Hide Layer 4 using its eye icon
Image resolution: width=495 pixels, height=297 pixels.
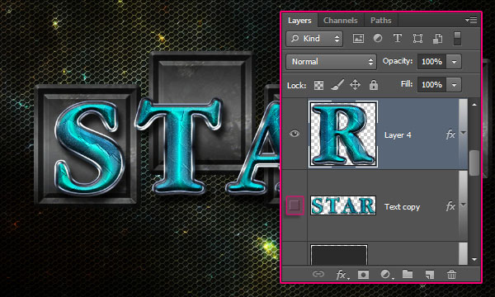pyautogui.click(x=295, y=134)
